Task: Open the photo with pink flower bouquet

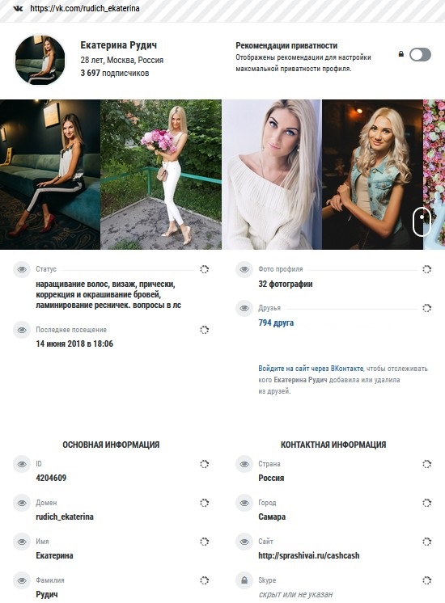Action: [161, 175]
